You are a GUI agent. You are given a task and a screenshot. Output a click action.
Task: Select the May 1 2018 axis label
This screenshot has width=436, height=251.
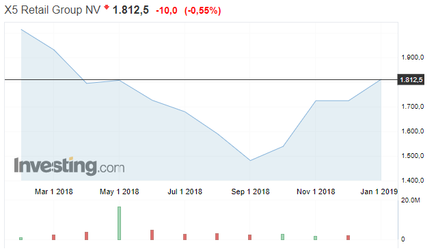point(120,191)
